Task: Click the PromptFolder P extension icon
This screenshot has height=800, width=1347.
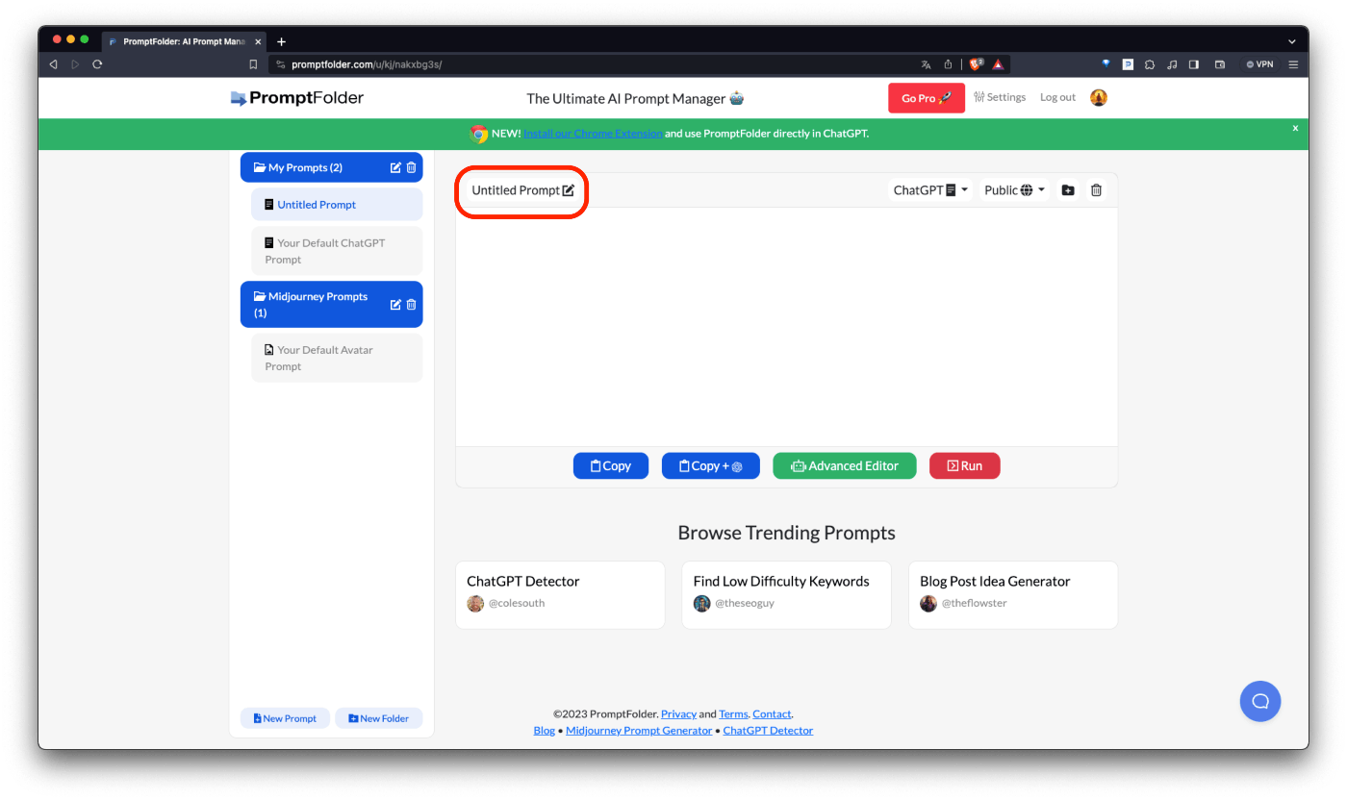Action: tap(1128, 64)
